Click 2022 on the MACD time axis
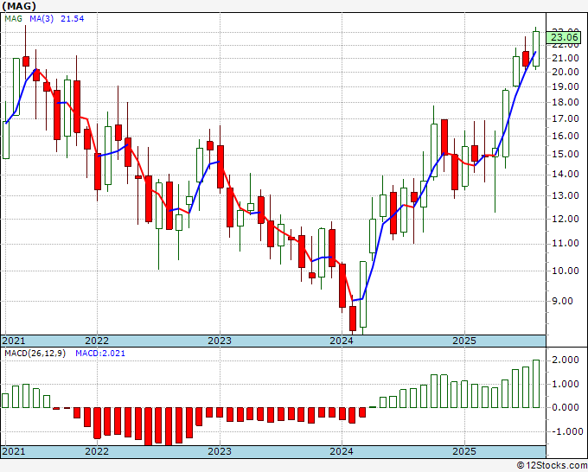 coord(97,451)
